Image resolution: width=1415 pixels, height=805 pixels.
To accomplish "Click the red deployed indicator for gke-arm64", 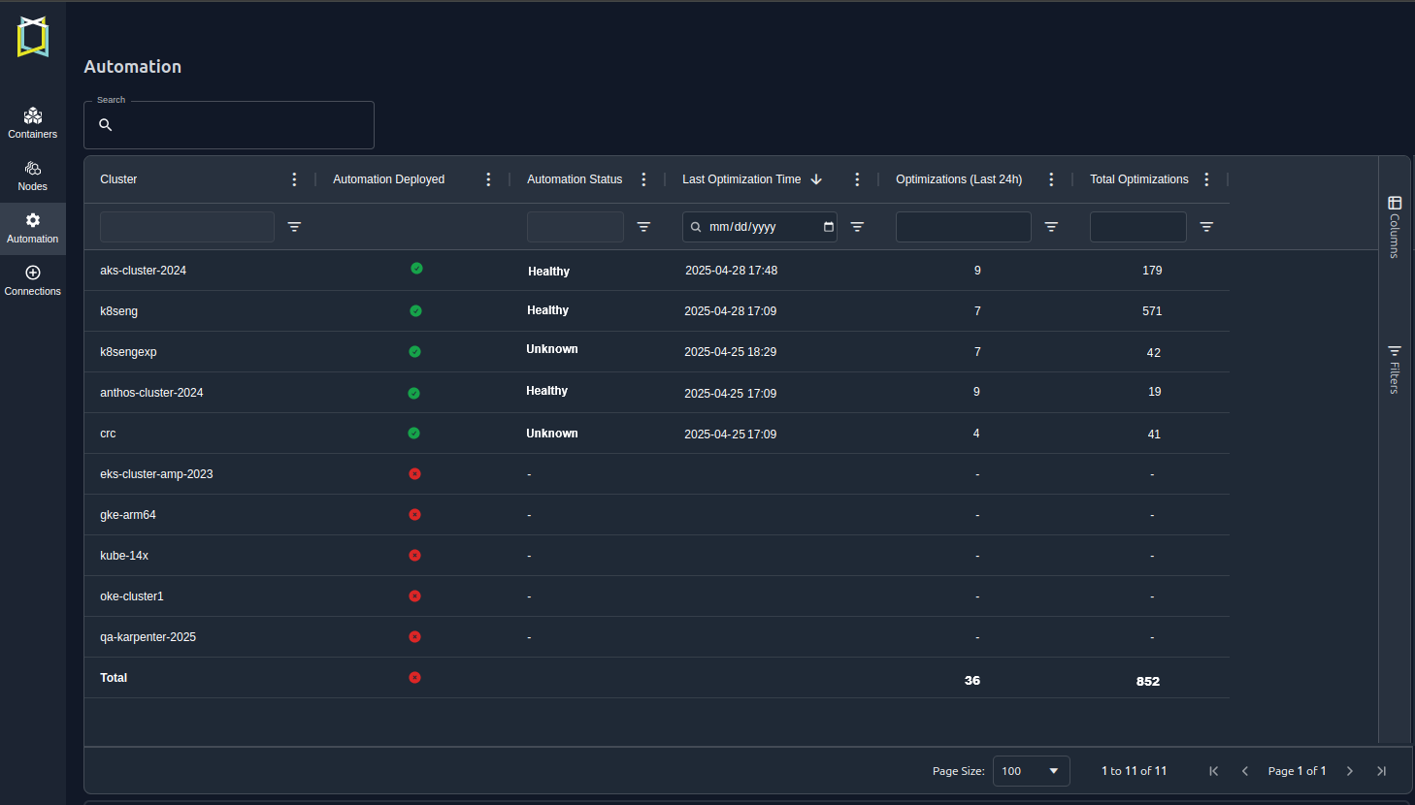I will (x=414, y=514).
